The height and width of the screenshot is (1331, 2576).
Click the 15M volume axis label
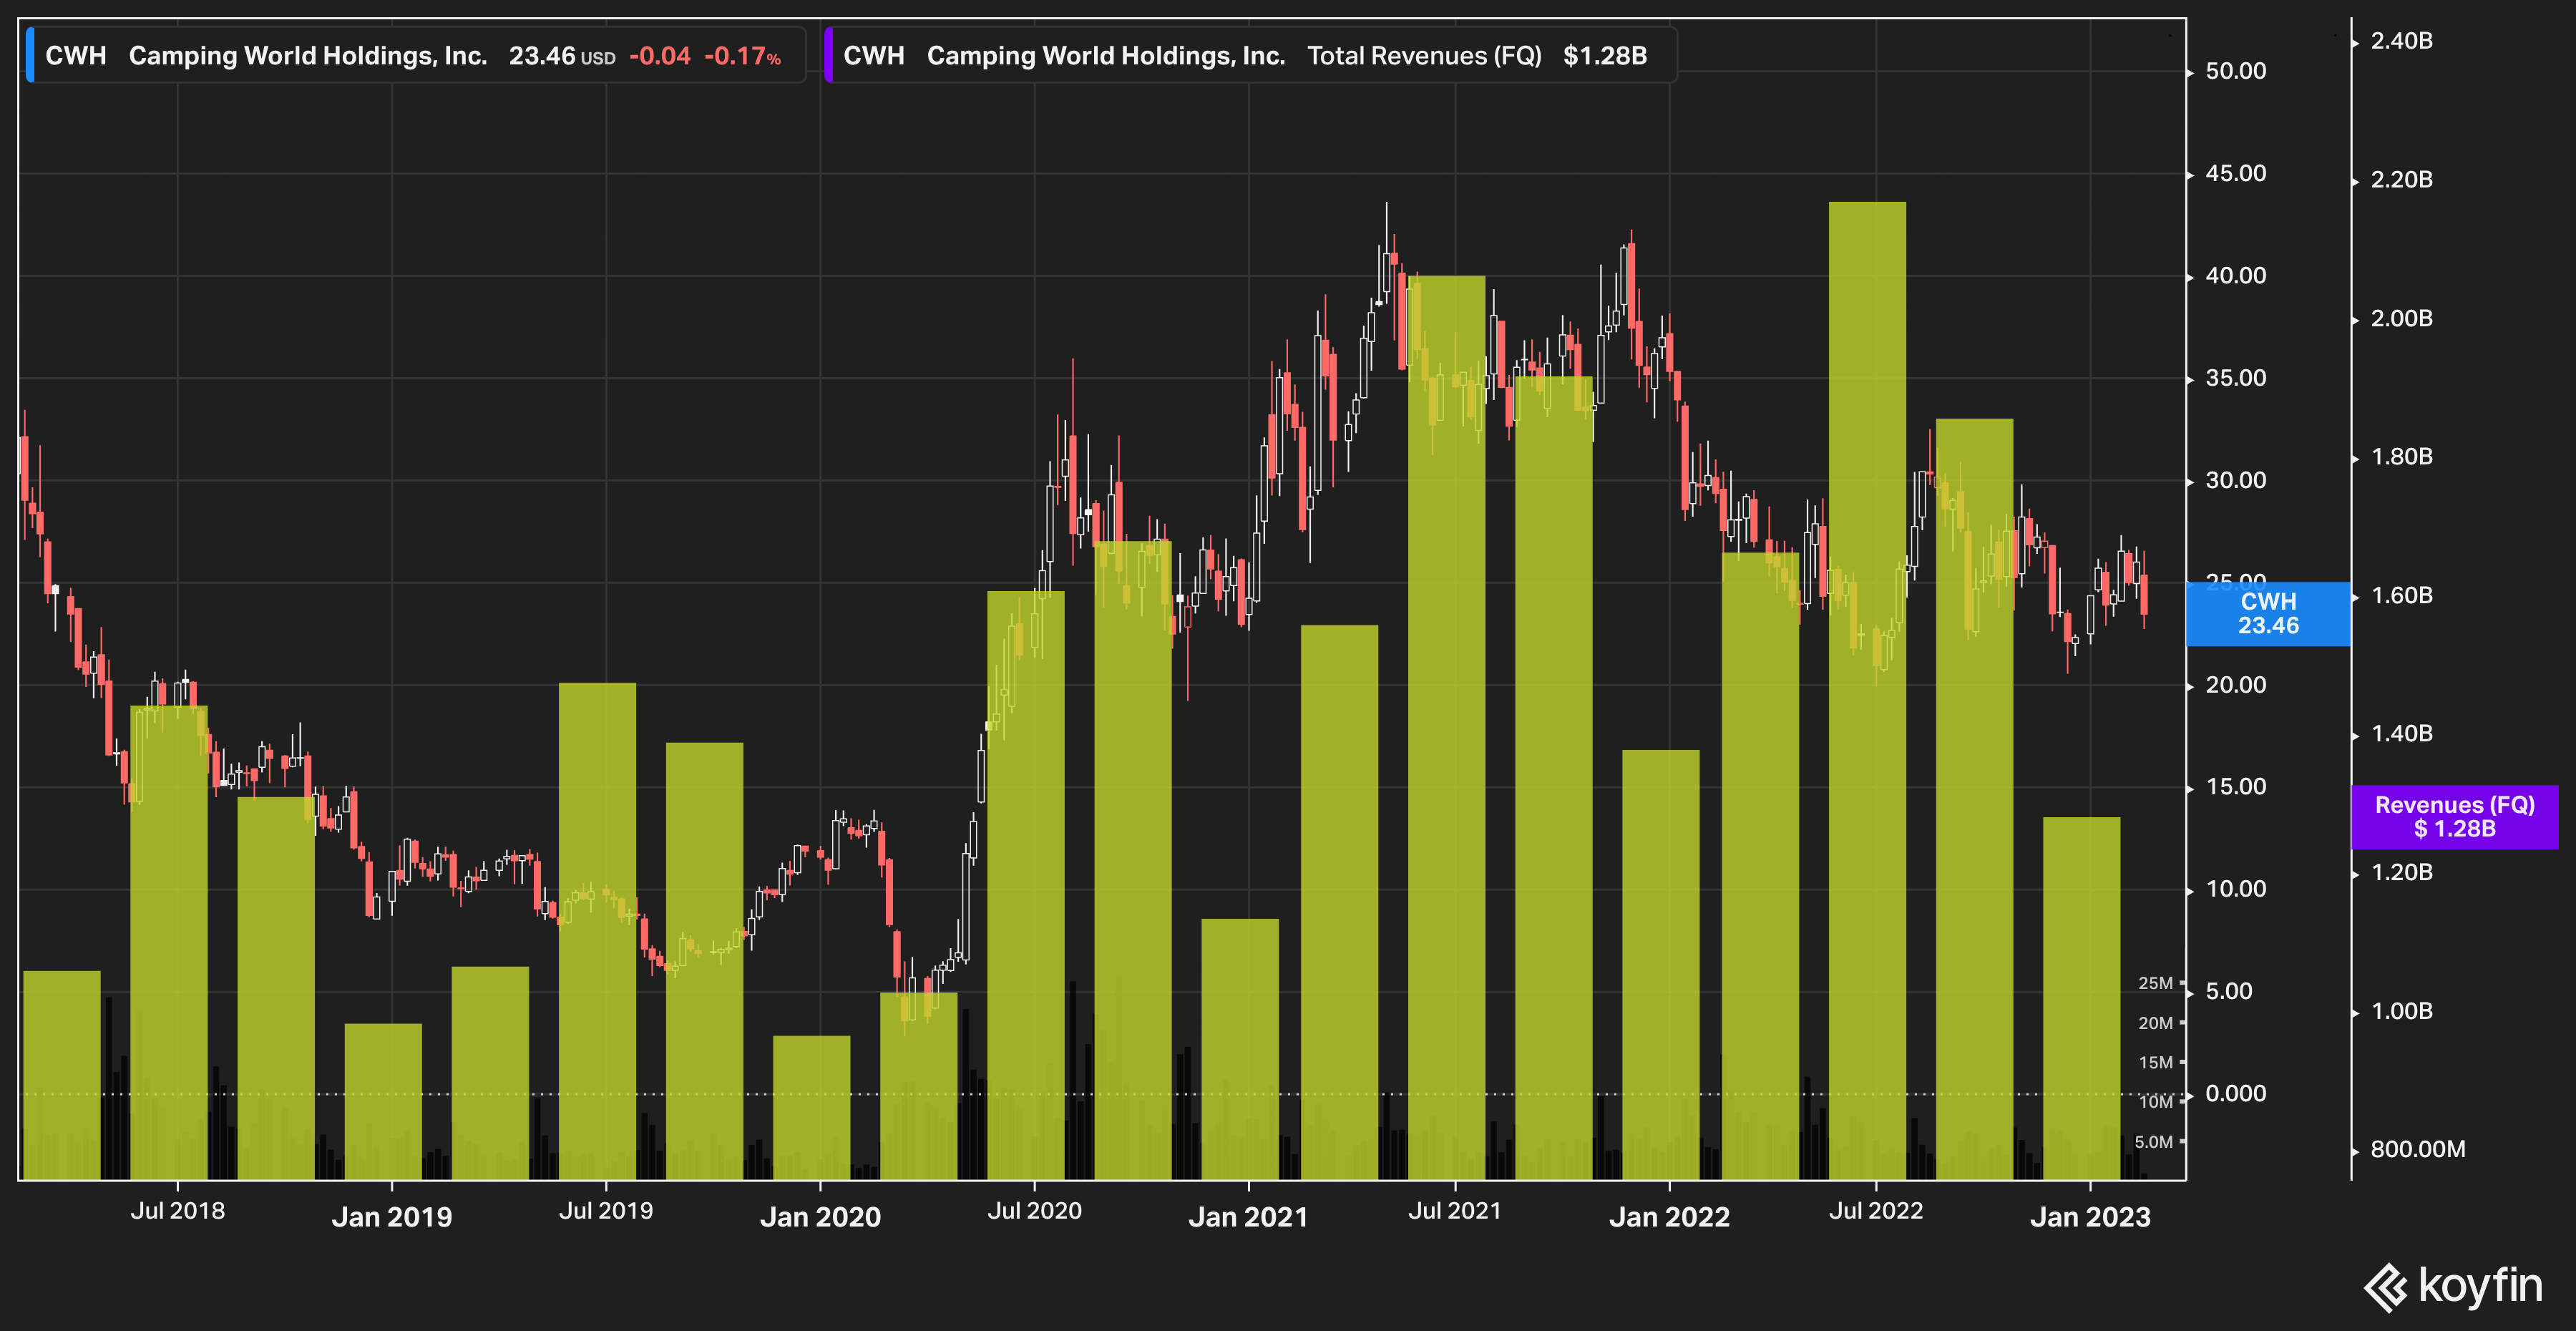[x=2155, y=1063]
